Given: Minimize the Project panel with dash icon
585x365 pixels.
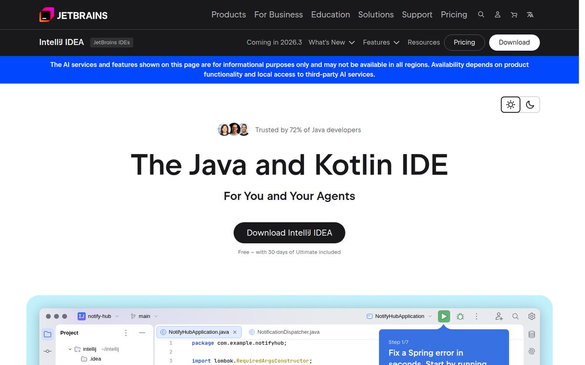Looking at the screenshot, I should (142, 333).
